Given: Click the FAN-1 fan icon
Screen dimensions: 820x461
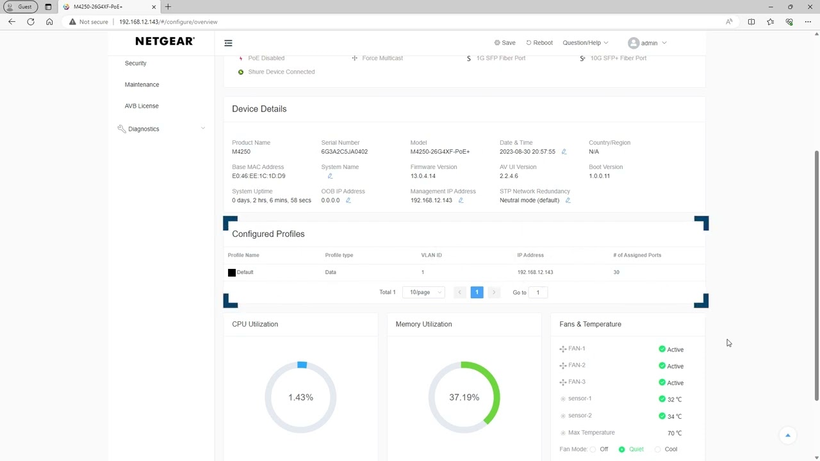Looking at the screenshot, I should click(x=562, y=349).
